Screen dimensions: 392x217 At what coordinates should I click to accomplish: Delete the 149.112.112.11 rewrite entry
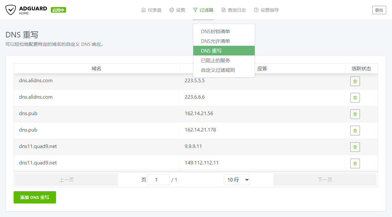355,163
